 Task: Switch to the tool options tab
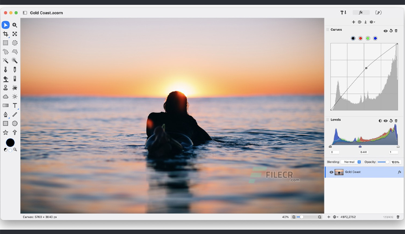point(343,13)
